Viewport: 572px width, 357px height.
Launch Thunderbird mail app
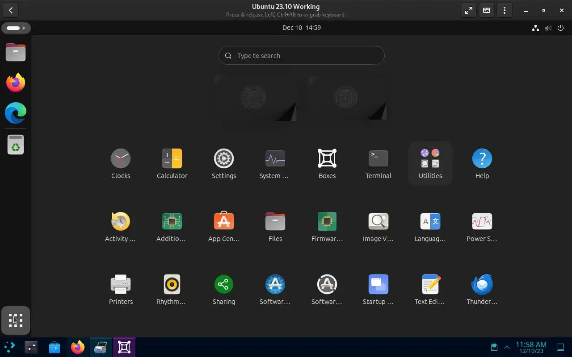[482, 290]
